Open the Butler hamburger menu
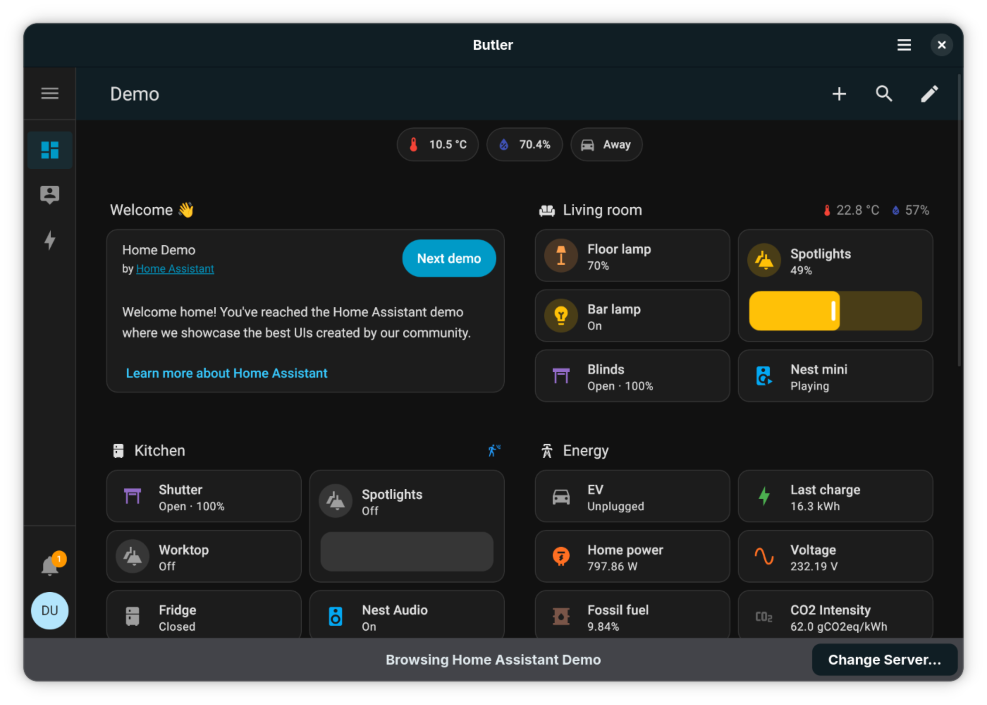 pyautogui.click(x=903, y=45)
